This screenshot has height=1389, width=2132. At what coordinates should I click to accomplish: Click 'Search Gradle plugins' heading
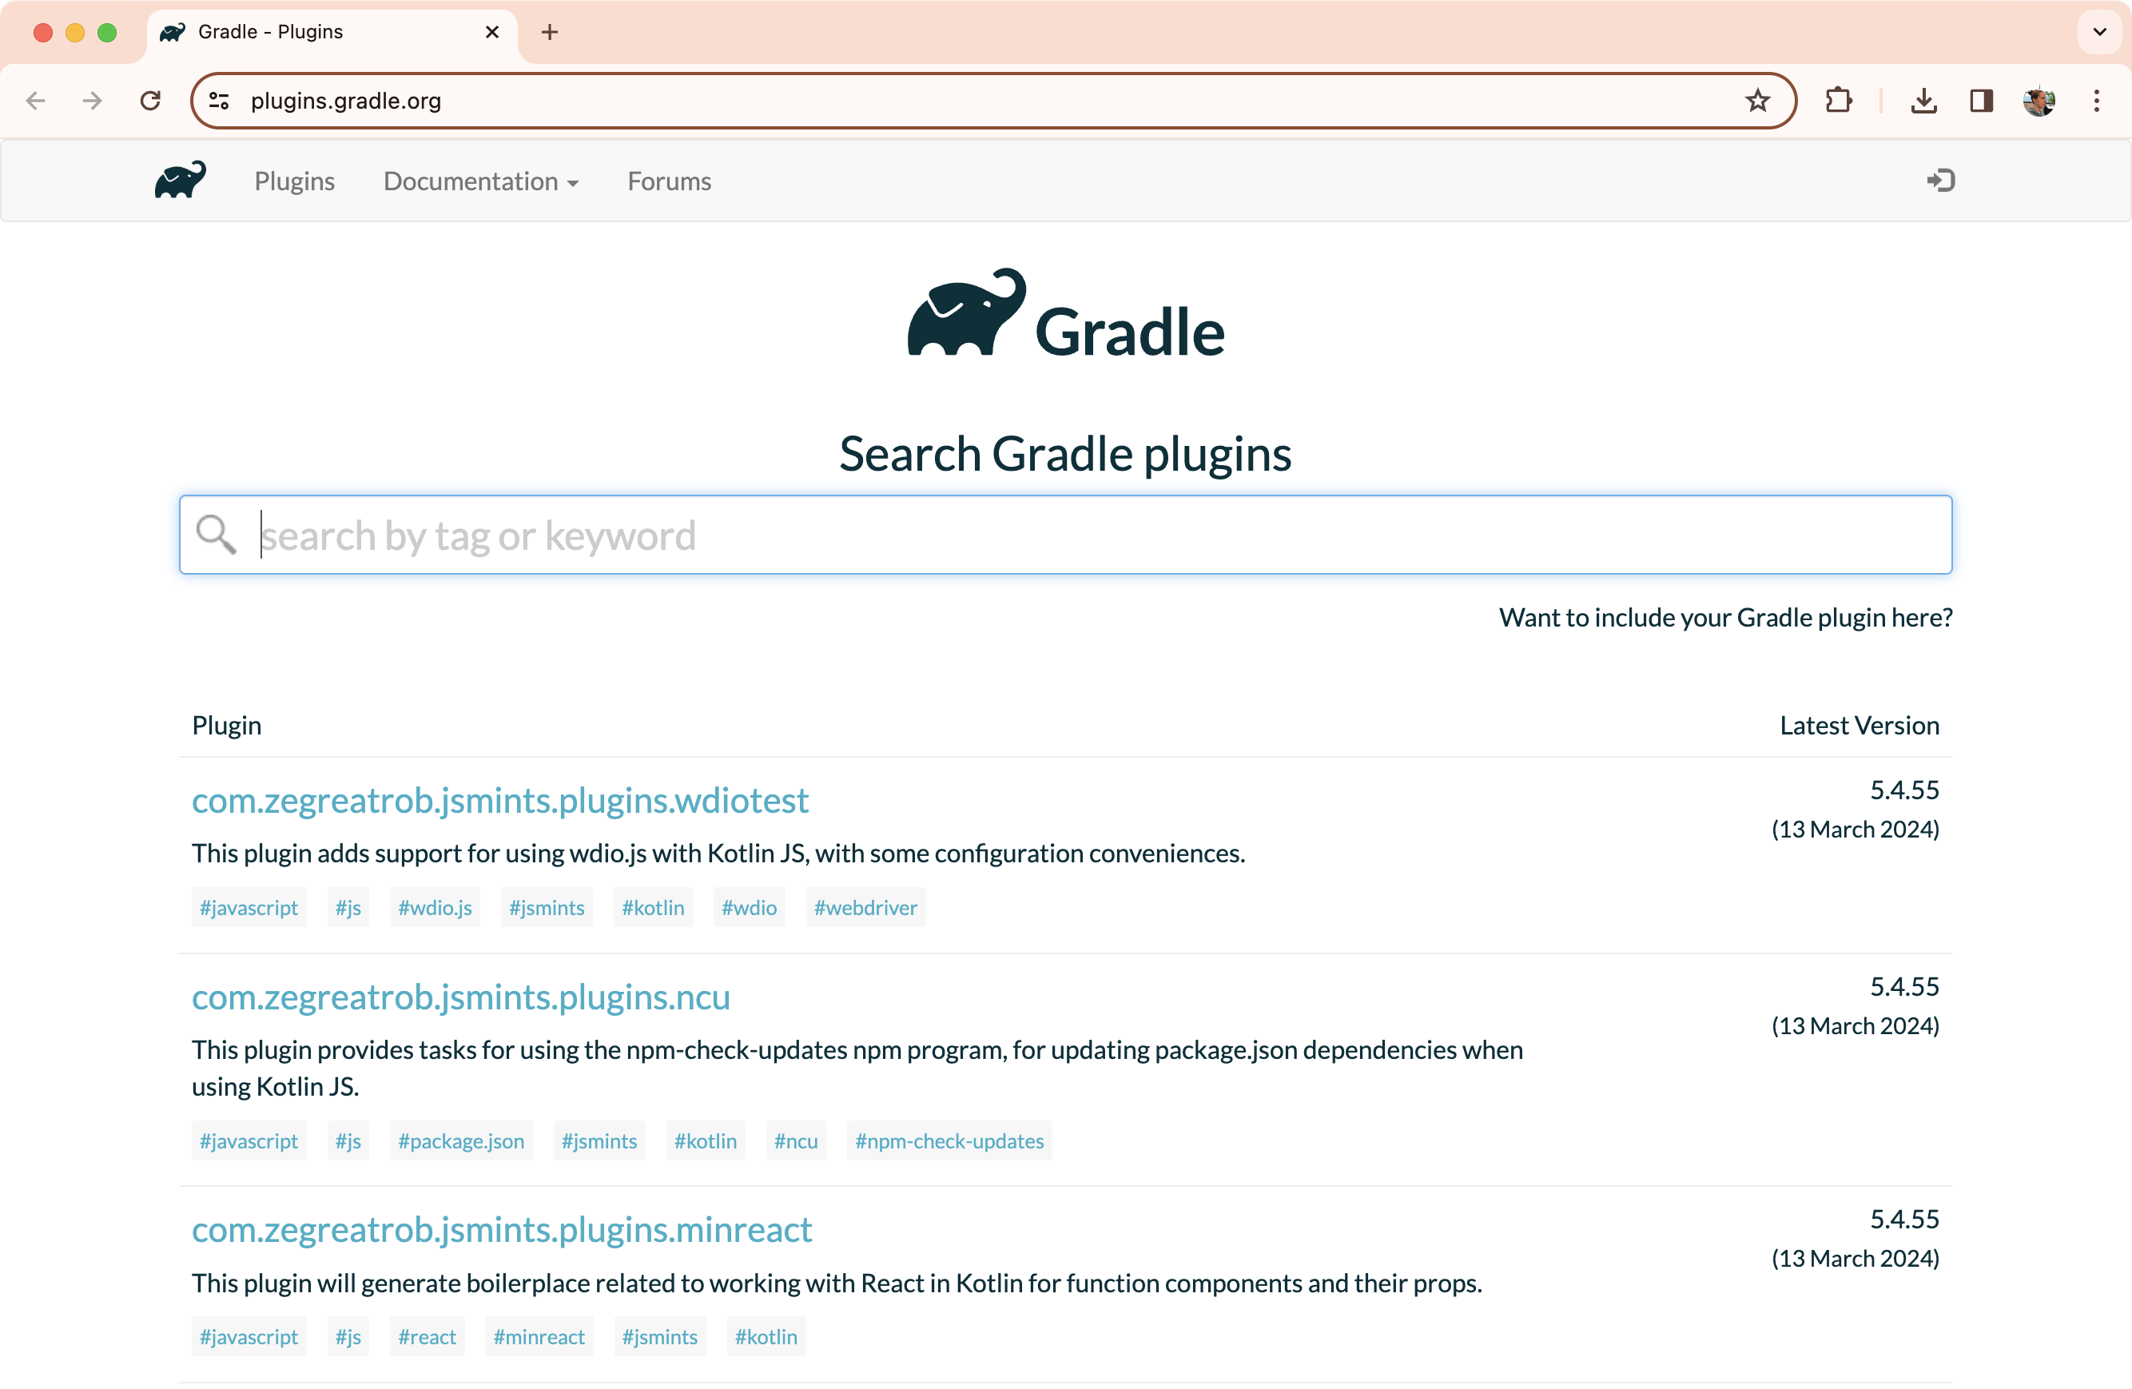[1066, 454]
